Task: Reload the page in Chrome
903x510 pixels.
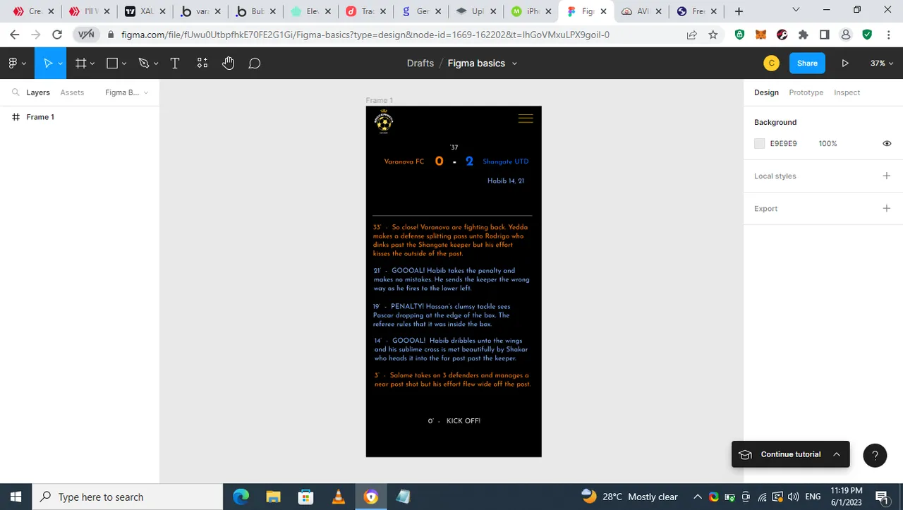Action: coord(57,35)
